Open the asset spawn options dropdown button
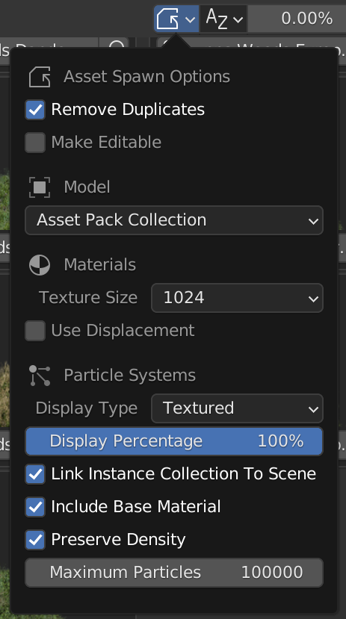 pos(176,19)
